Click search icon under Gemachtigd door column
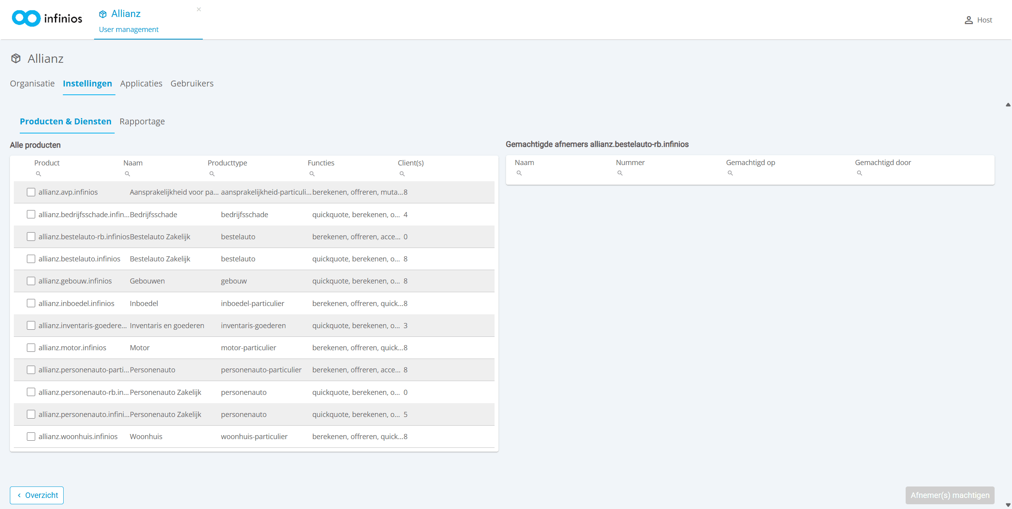This screenshot has width=1012, height=509. tap(859, 173)
